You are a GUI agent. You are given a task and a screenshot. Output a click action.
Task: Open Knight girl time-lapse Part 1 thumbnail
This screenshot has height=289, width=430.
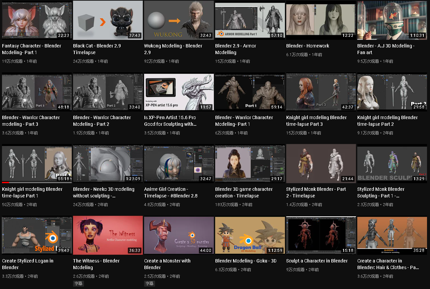(37, 163)
